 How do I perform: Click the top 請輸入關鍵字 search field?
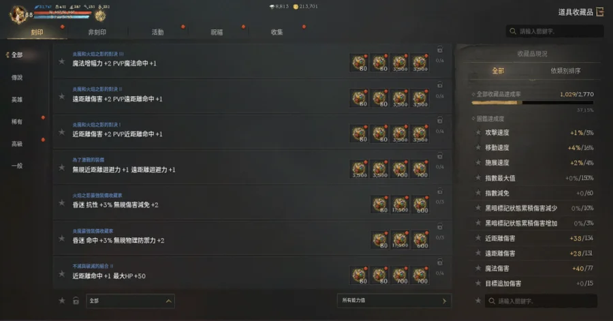pos(554,31)
